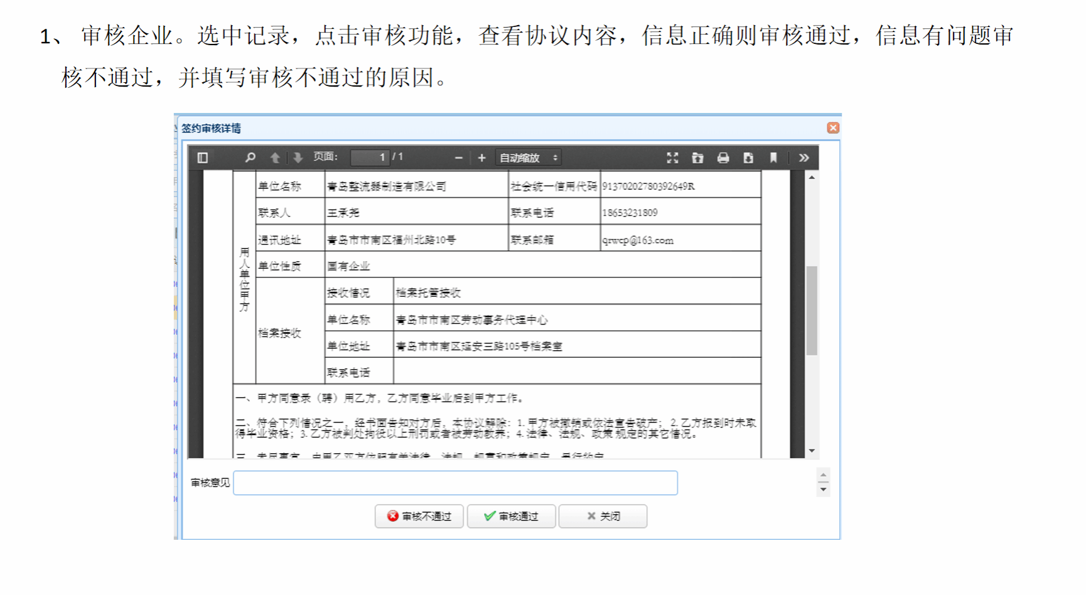1086x595 pixels.
Task: Zoom out with the minus button
Action: 458,158
